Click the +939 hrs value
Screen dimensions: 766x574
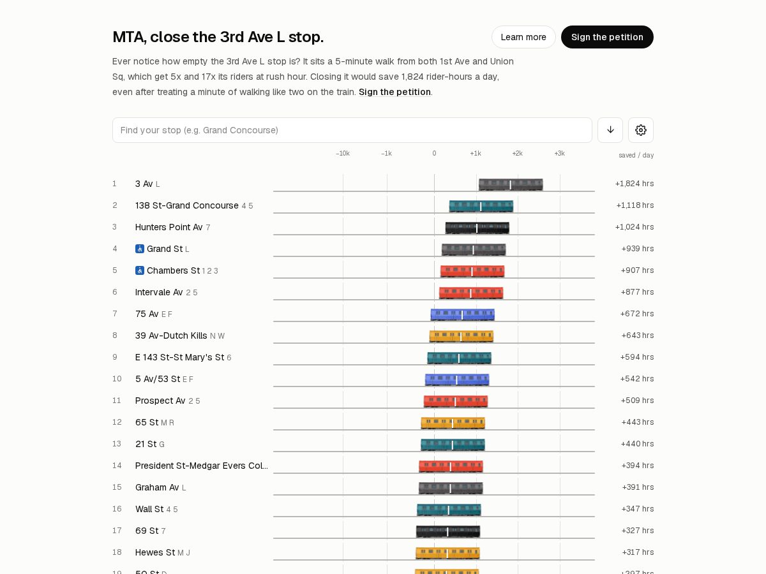pyautogui.click(x=638, y=249)
